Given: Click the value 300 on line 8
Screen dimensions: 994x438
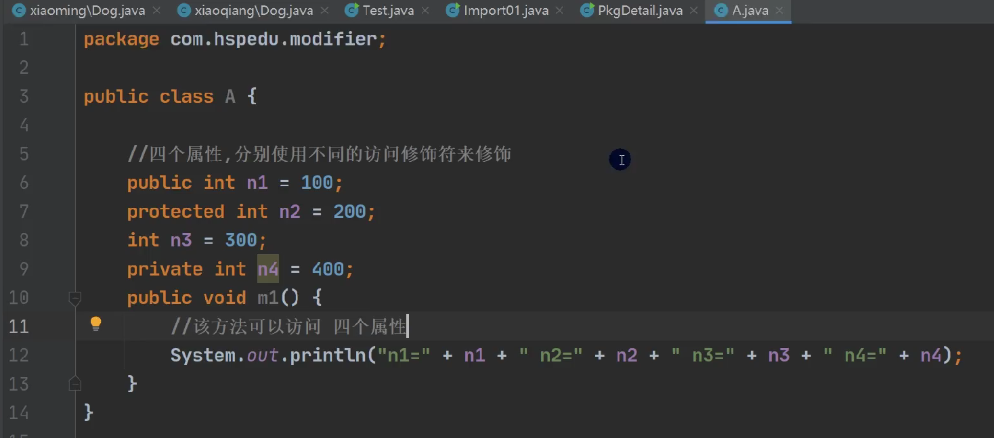Looking at the screenshot, I should click(x=241, y=240).
